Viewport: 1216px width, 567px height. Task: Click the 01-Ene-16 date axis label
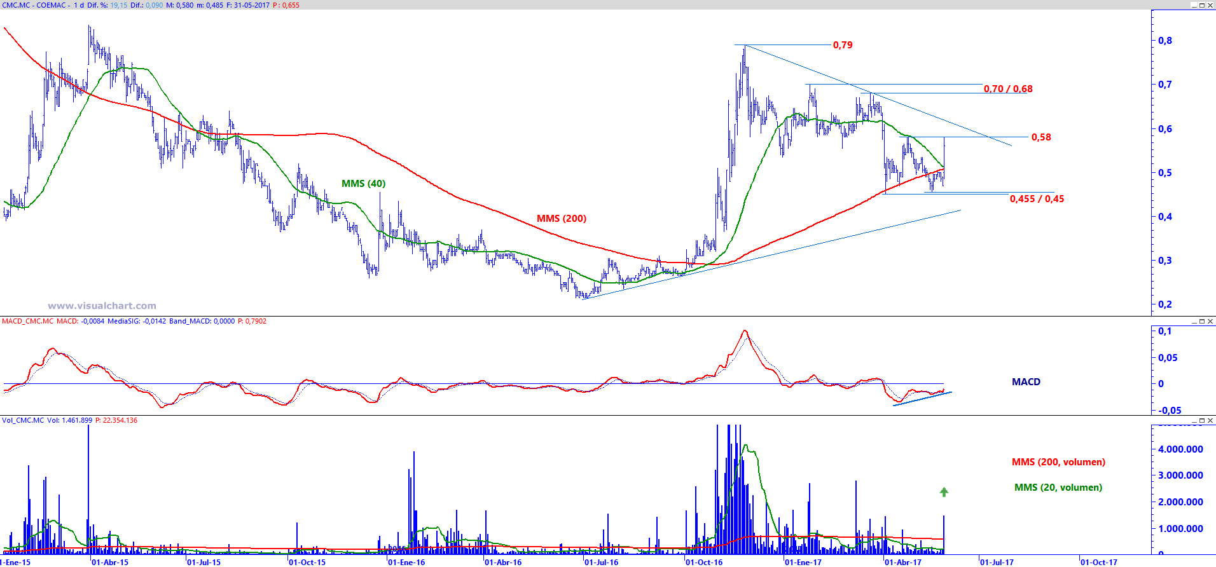click(x=406, y=562)
